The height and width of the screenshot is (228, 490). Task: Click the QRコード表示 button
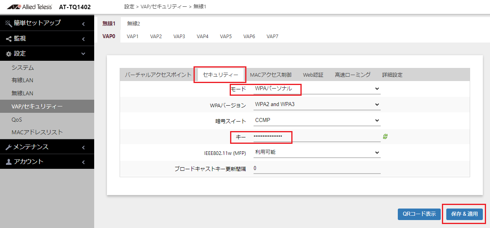[x=419, y=214]
